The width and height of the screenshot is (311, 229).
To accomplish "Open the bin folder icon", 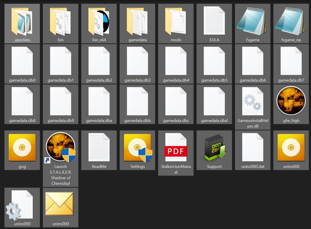I will point(61,21).
